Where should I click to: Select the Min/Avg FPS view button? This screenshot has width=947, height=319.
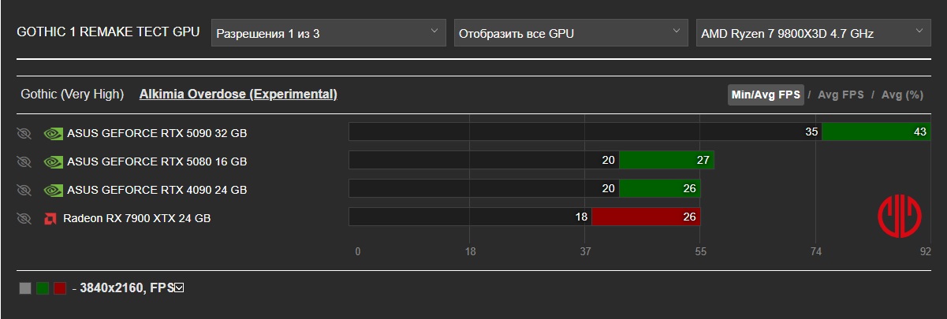766,95
